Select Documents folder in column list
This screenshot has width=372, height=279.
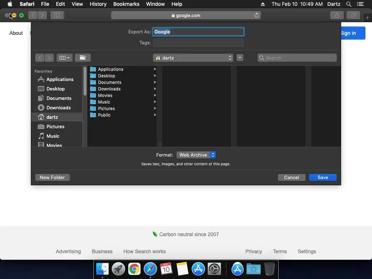pyautogui.click(x=123, y=82)
